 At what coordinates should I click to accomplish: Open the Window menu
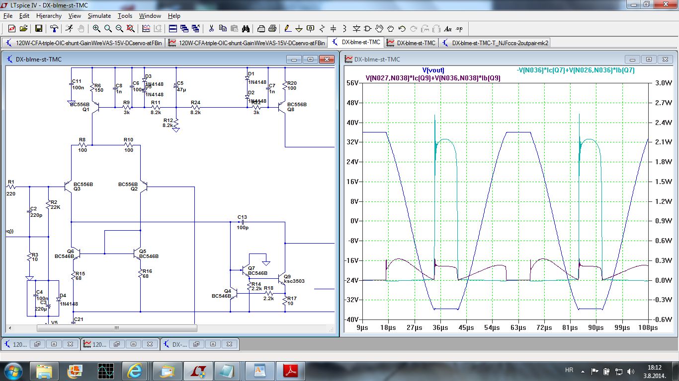(x=150, y=16)
